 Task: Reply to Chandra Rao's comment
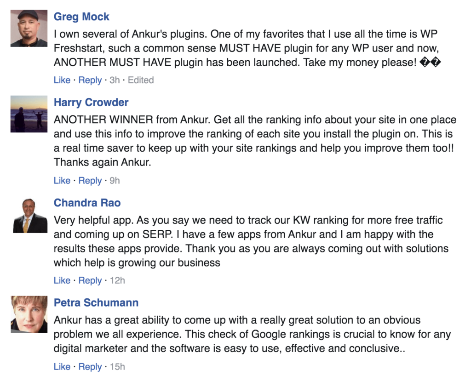90,280
